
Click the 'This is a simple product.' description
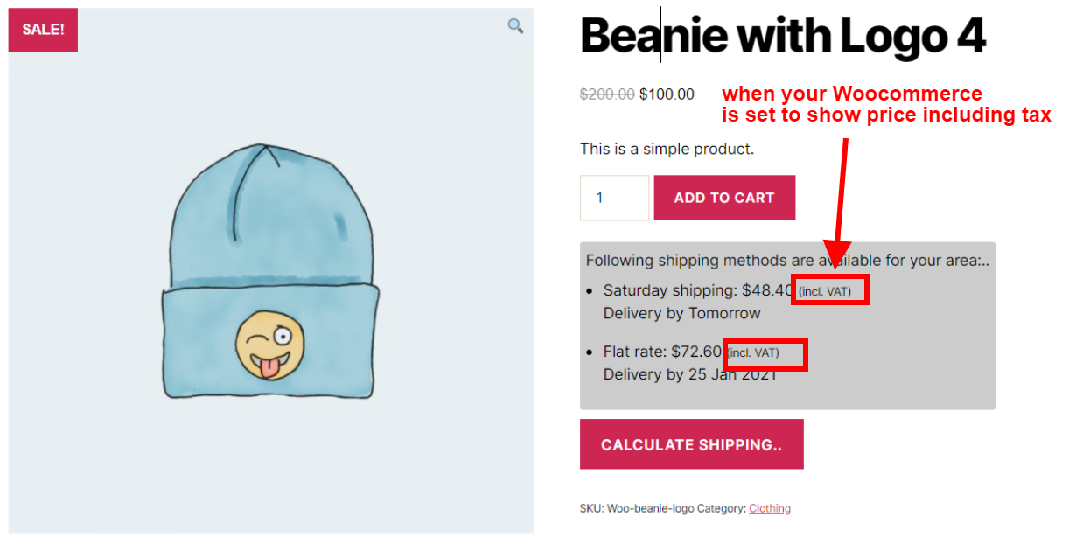[x=667, y=149]
